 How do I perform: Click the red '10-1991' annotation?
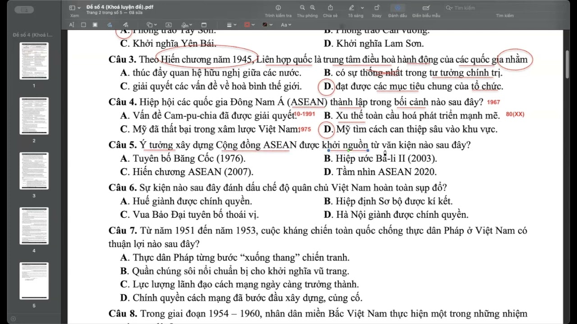[305, 114]
